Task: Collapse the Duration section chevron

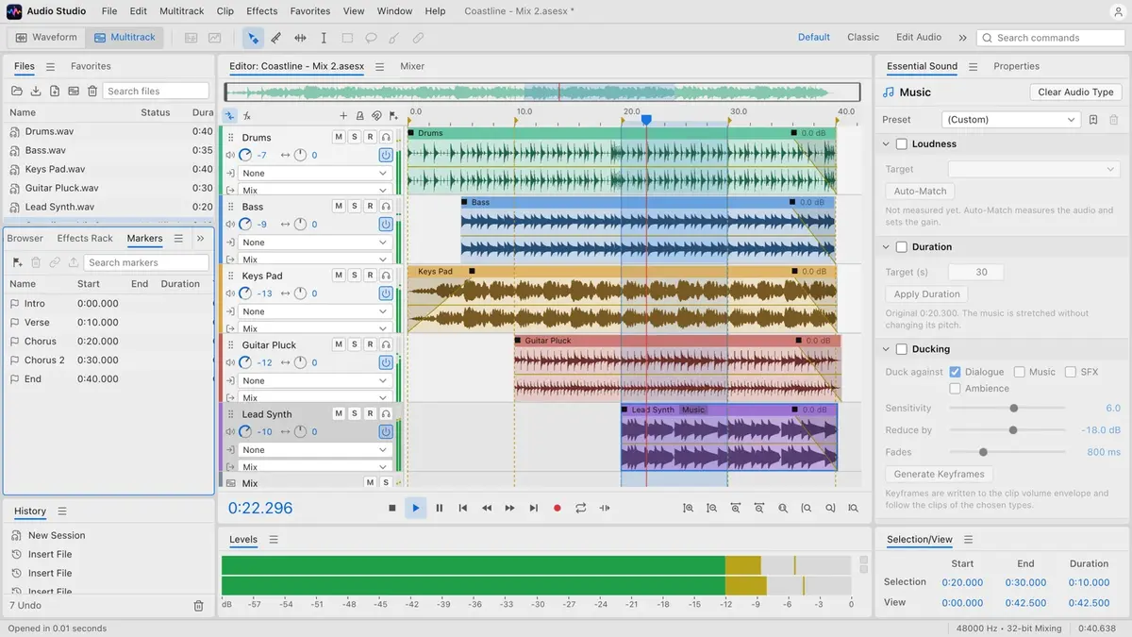Action: coord(887,247)
